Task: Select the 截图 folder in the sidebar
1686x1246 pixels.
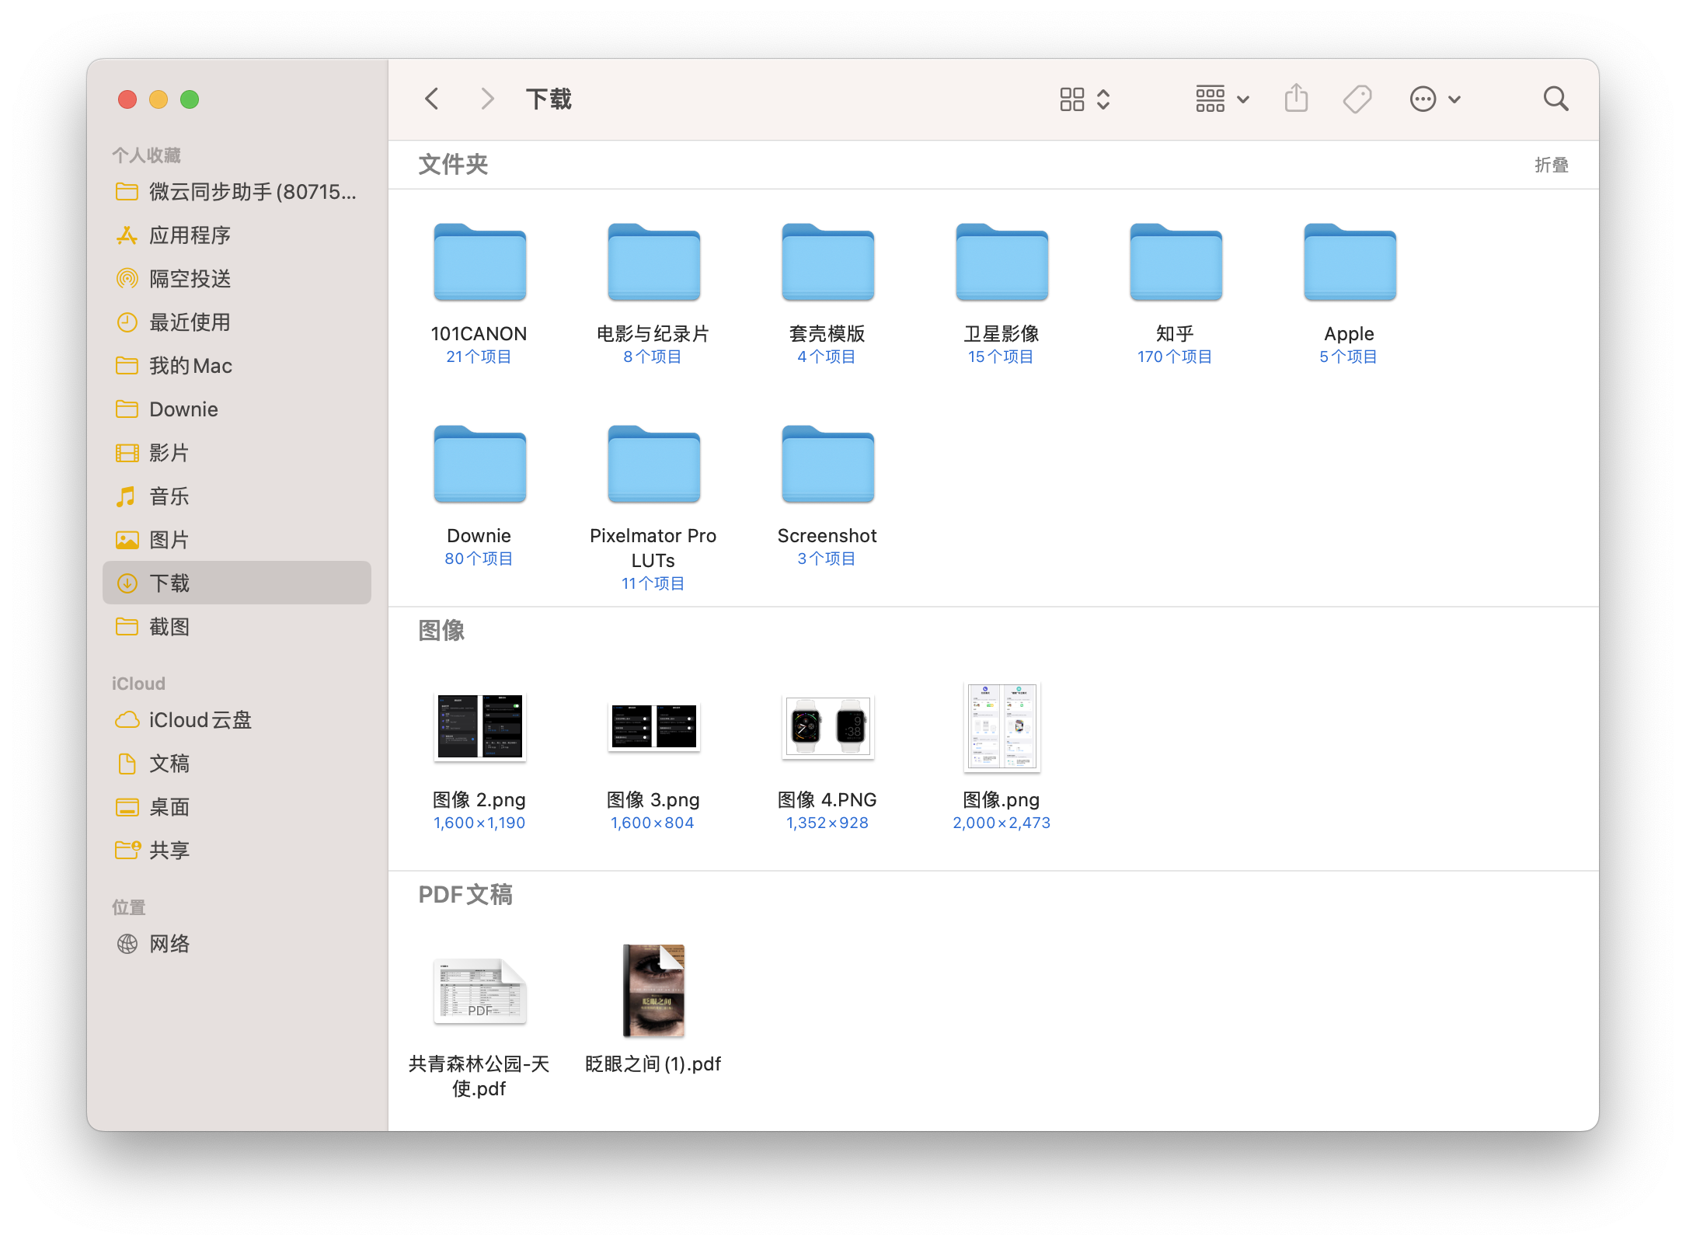Action: tap(170, 626)
